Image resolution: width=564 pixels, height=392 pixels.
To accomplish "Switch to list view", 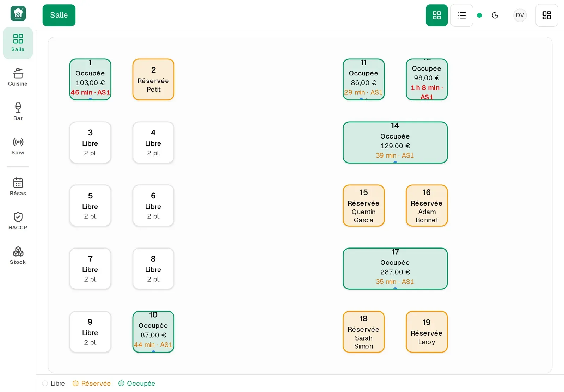I will pyautogui.click(x=461, y=15).
